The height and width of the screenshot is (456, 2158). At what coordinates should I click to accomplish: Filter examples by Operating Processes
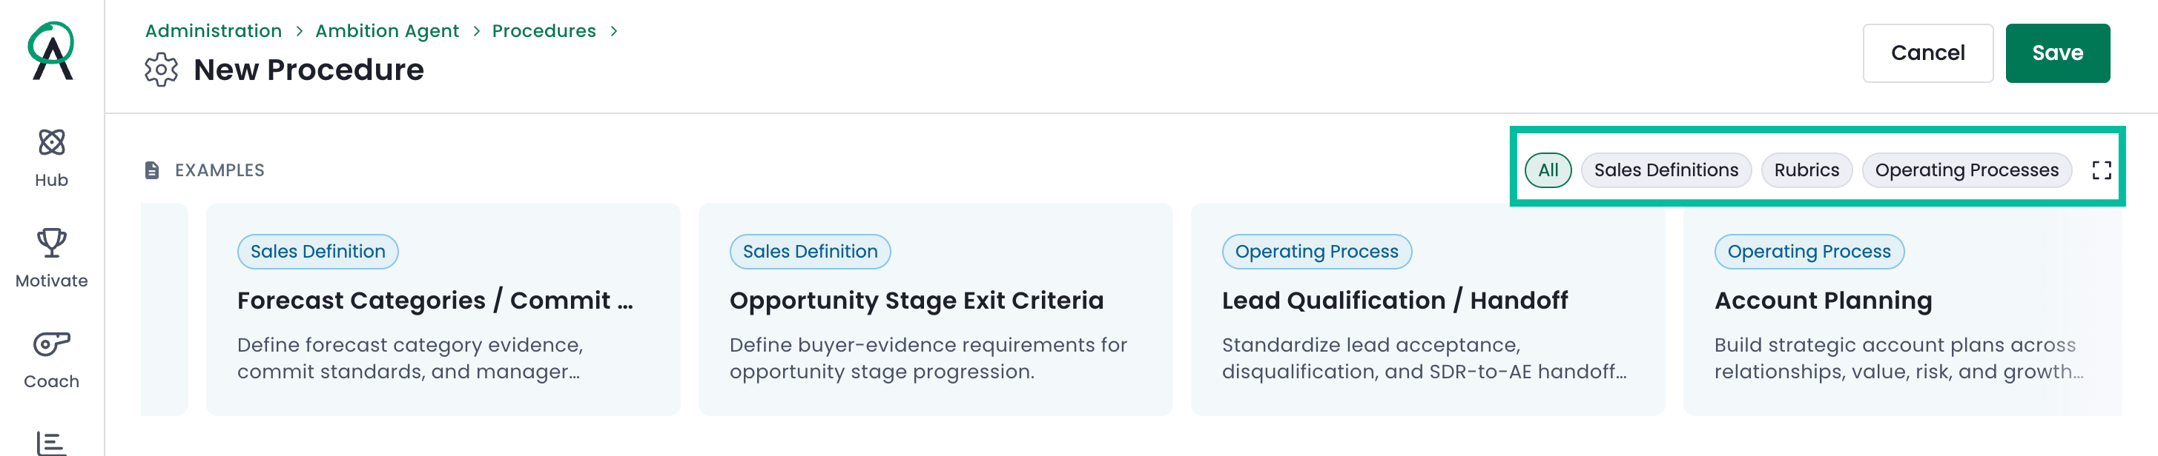click(1966, 171)
